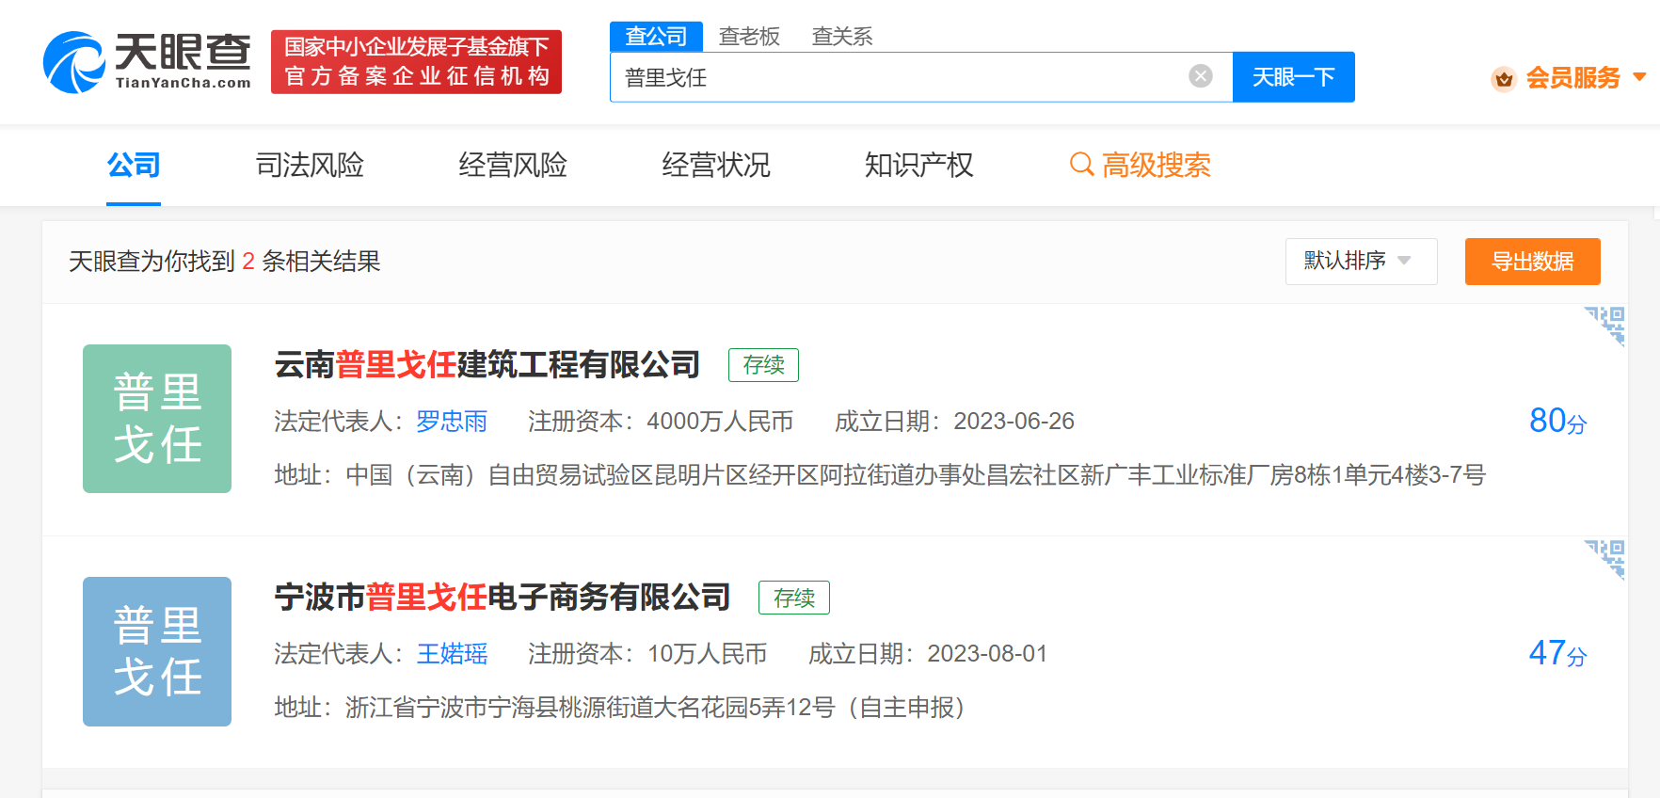Click the 天眼查为你找到 2 条相关结果 text
Viewport: 1660px width, 798px height.
[x=224, y=261]
